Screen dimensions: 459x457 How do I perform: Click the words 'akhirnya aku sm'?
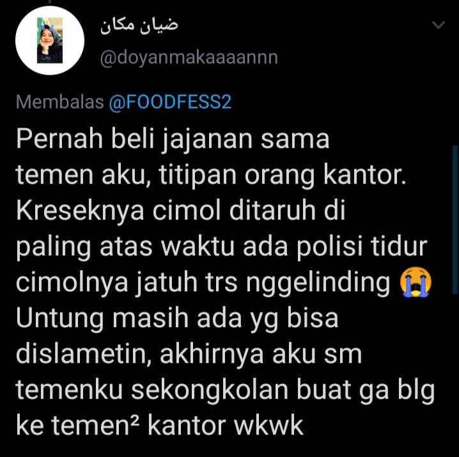261,354
